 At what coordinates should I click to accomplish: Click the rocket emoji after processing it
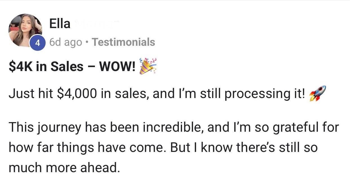(x=317, y=93)
